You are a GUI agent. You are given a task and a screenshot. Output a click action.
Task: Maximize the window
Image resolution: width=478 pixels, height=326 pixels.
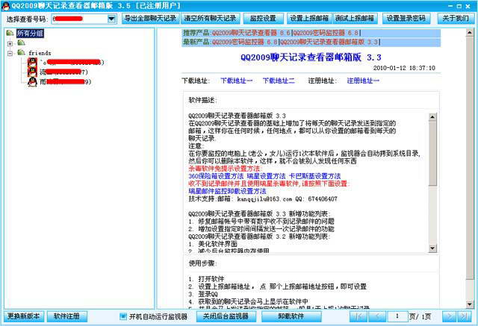click(459, 6)
